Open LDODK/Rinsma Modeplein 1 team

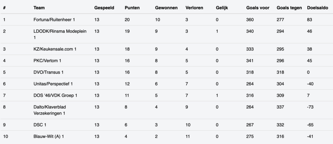click(x=60, y=35)
